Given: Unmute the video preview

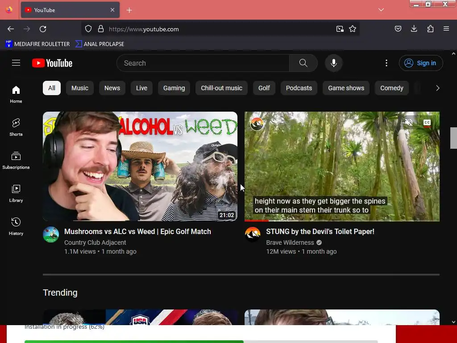Looking at the screenshot, I should tap(409, 122).
